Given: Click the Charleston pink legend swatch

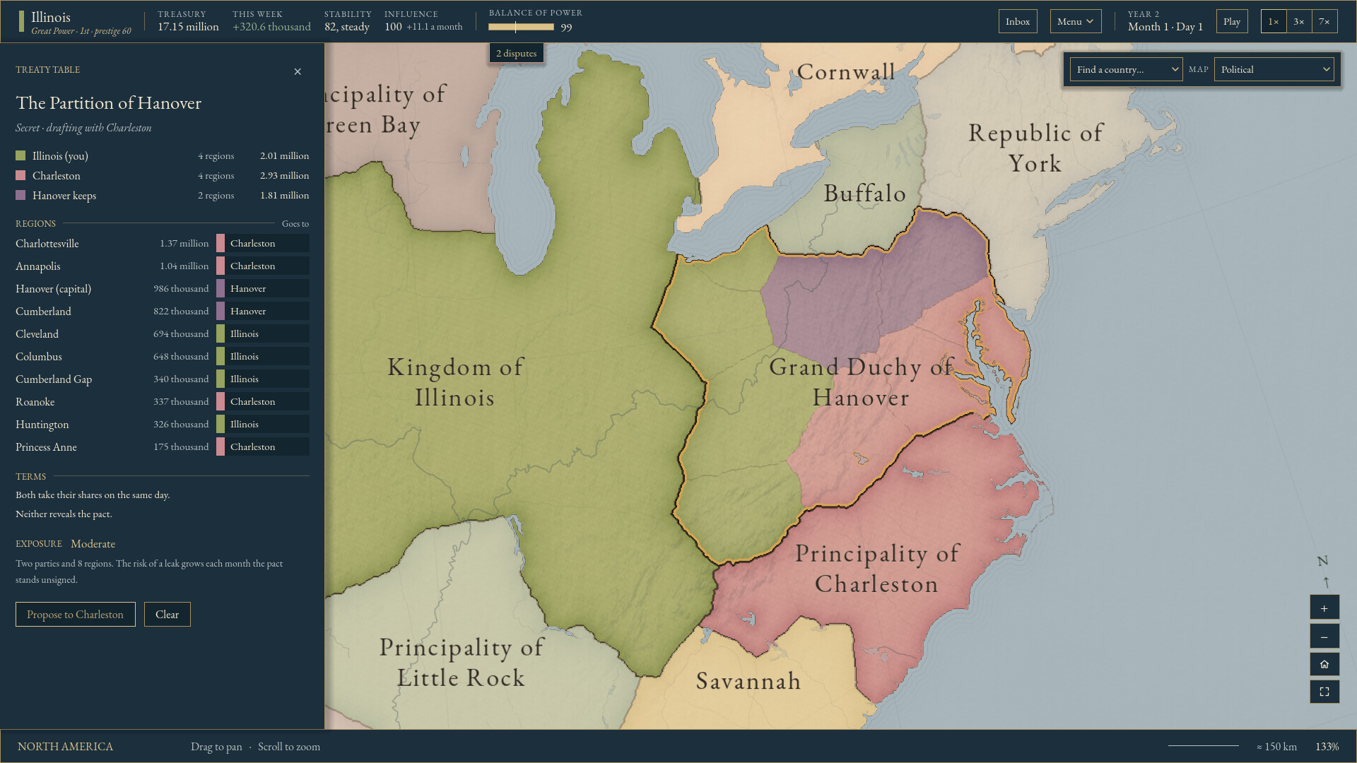Looking at the screenshot, I should [20, 175].
